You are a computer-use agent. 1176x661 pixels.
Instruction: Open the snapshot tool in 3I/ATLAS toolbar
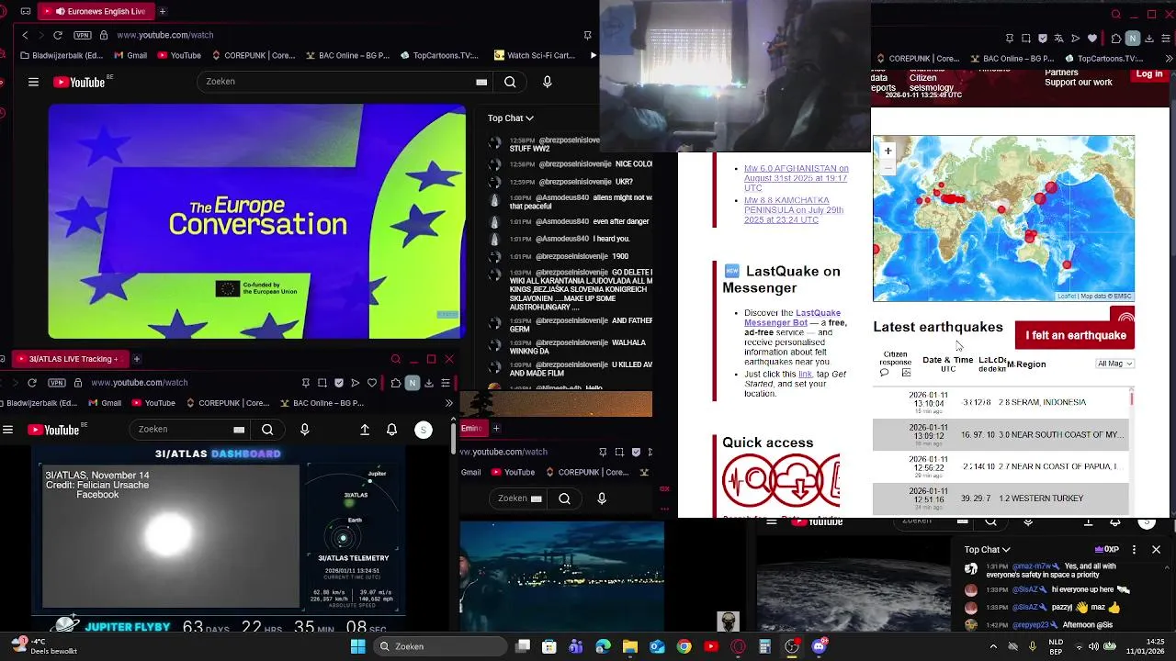(322, 383)
